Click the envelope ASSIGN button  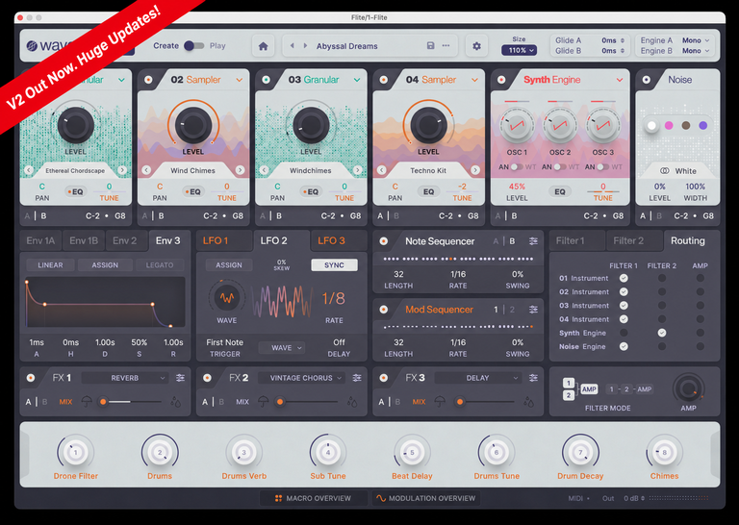point(105,265)
